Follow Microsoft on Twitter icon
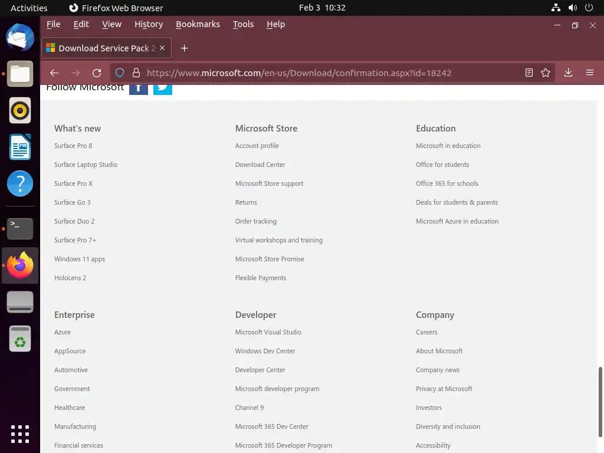The height and width of the screenshot is (453, 604). point(163,89)
